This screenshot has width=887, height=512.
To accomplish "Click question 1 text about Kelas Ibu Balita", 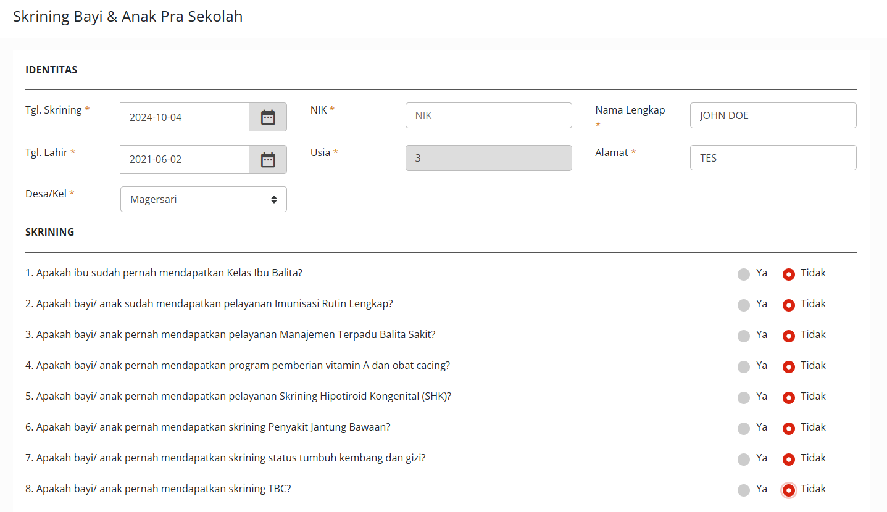I will (164, 273).
